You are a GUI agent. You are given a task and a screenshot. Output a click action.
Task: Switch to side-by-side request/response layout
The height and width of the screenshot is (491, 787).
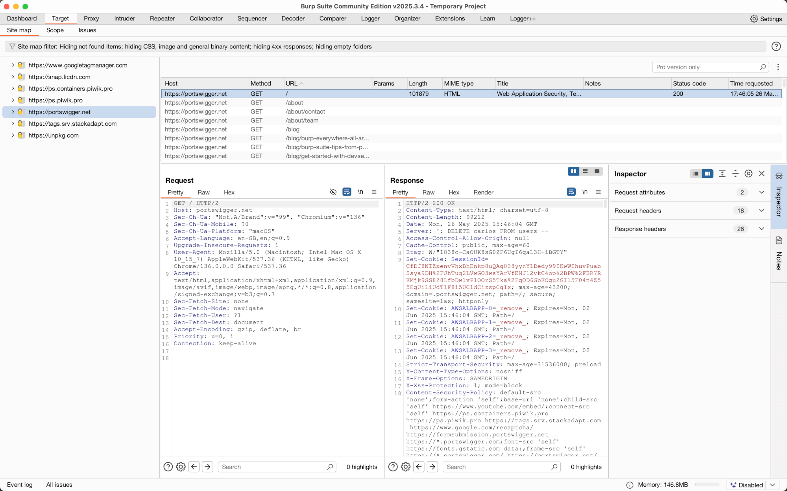(x=573, y=171)
